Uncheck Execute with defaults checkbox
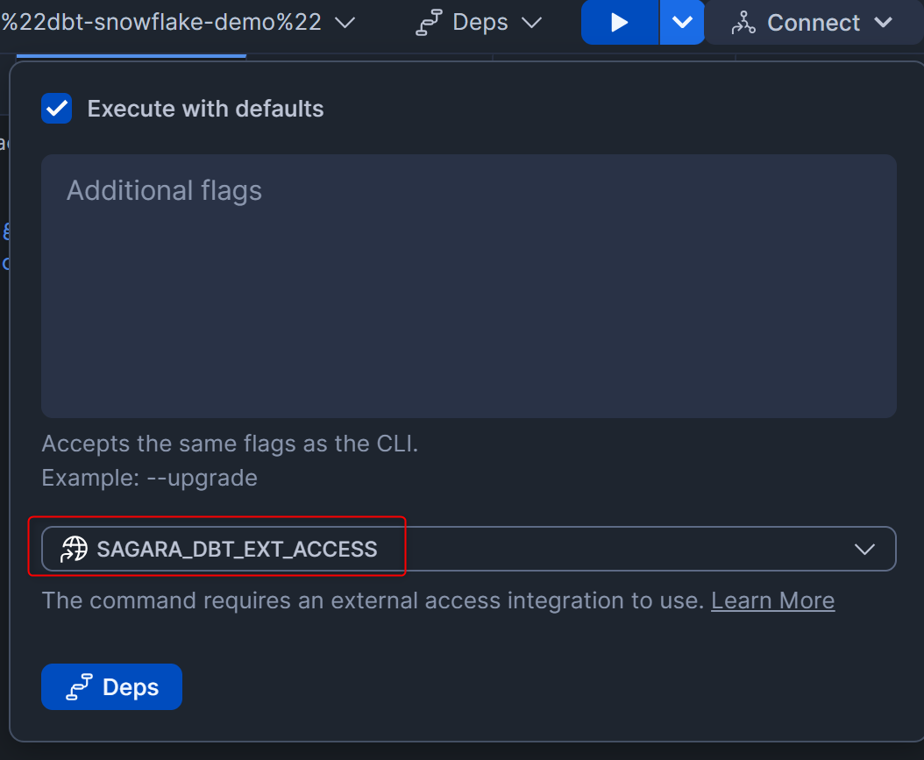Image resolution: width=924 pixels, height=760 pixels. pyautogui.click(x=57, y=109)
